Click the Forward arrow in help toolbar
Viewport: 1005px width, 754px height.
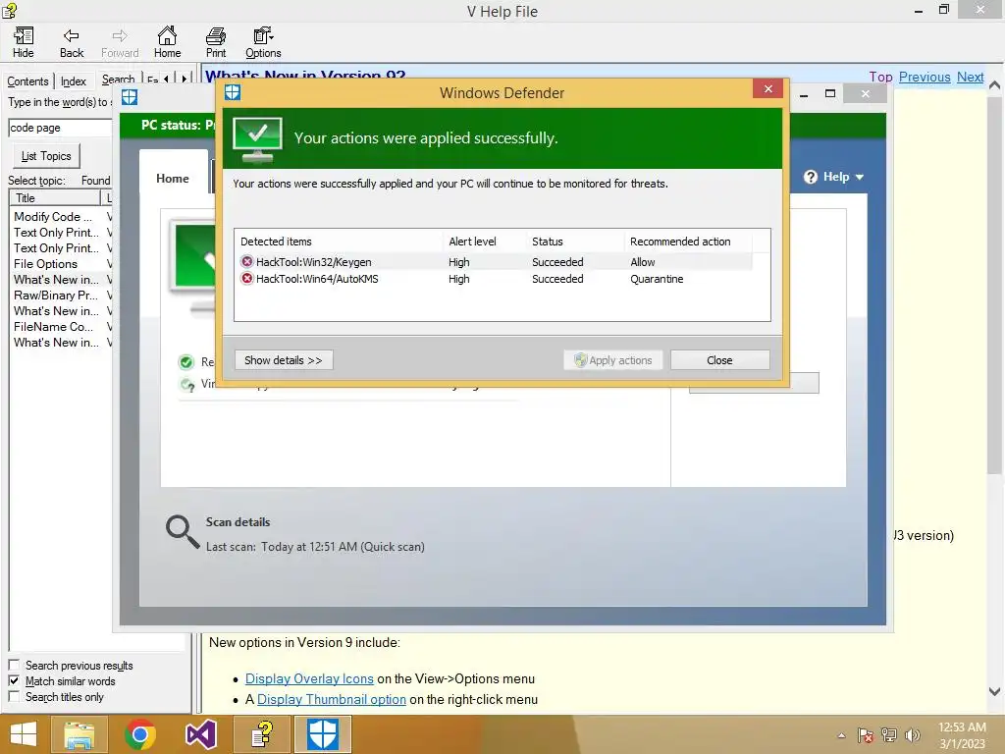click(120, 42)
